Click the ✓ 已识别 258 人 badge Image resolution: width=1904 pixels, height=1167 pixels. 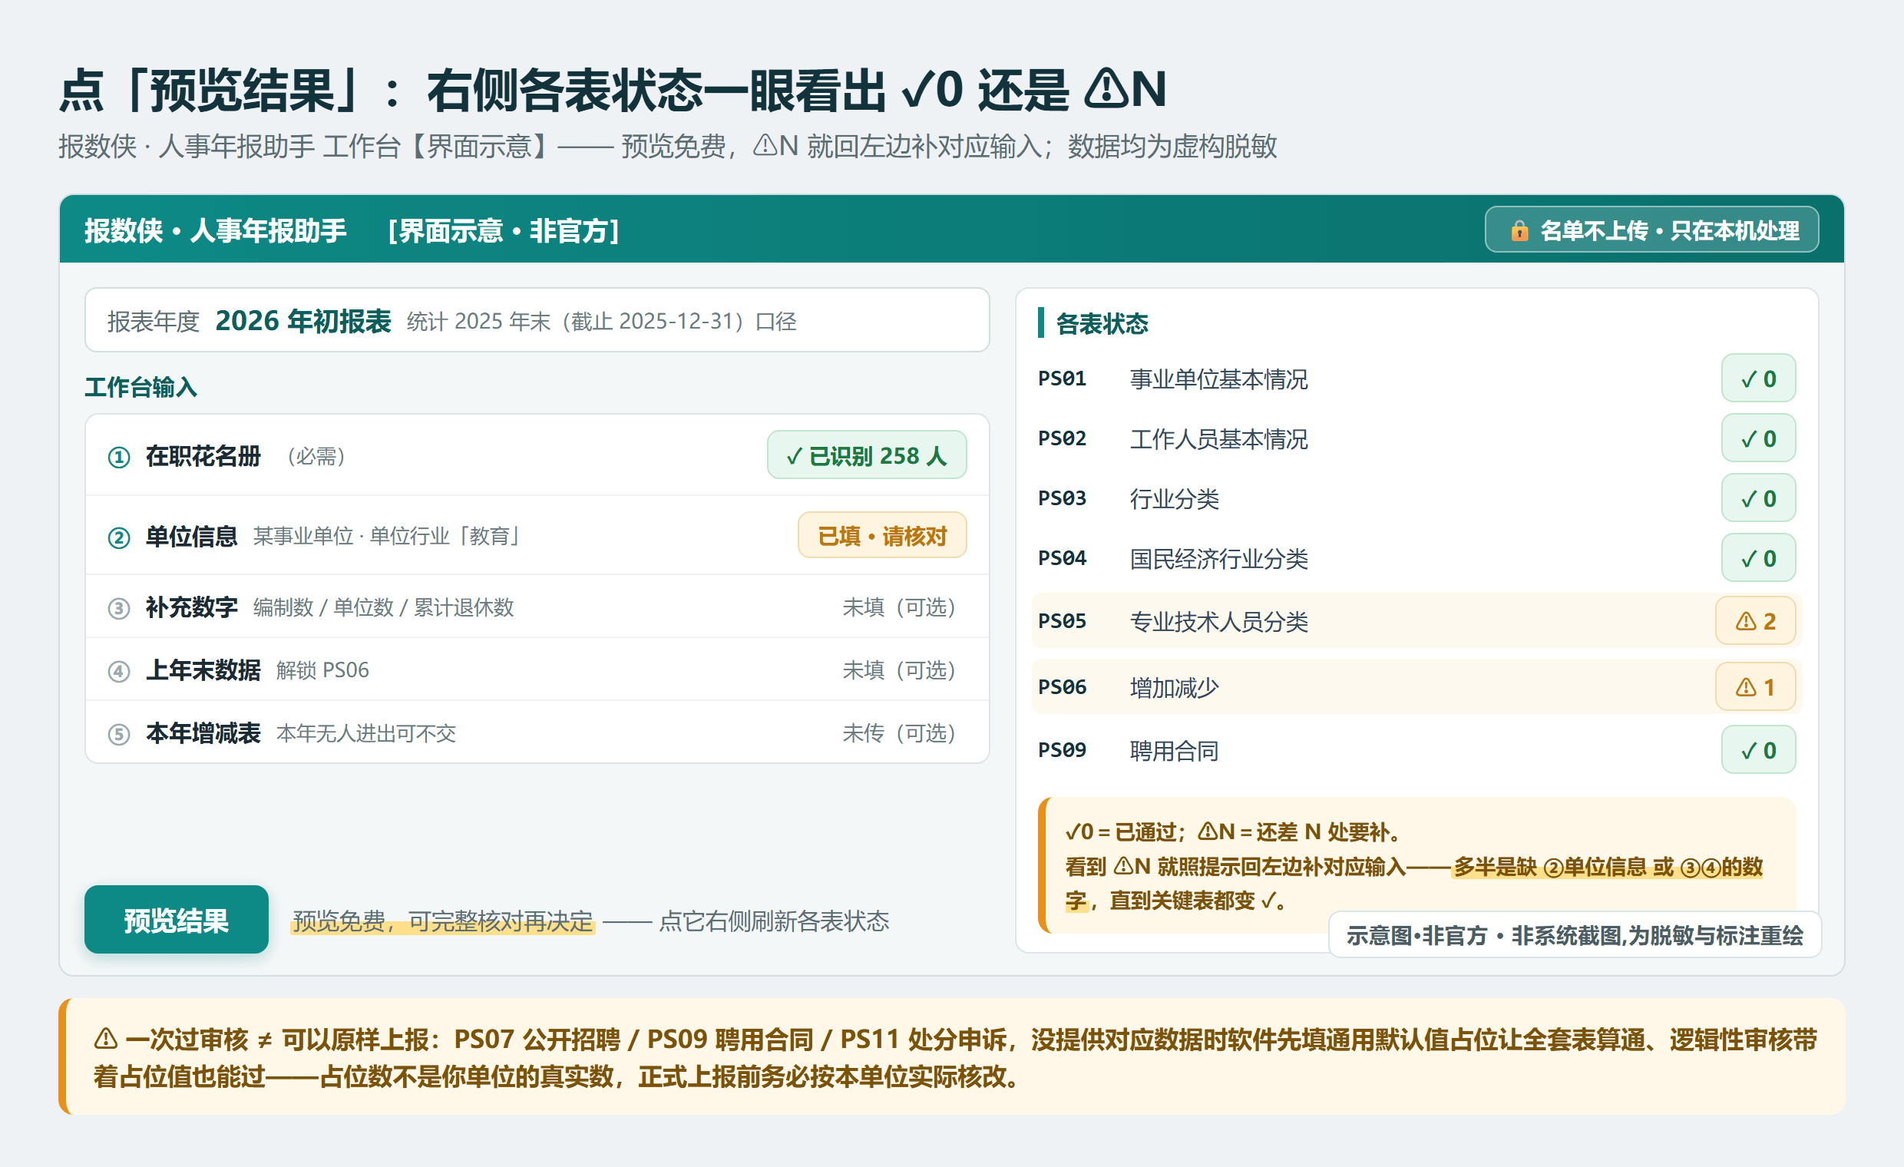866,455
